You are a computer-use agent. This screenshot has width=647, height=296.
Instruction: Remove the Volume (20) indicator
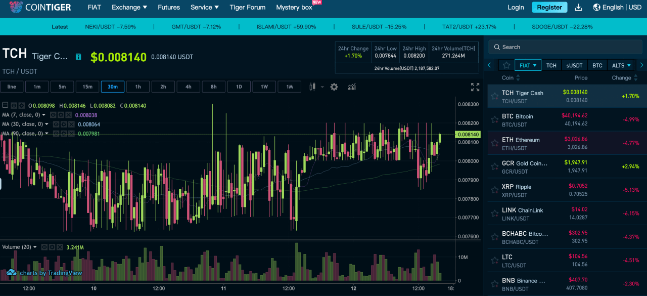tap(60, 247)
